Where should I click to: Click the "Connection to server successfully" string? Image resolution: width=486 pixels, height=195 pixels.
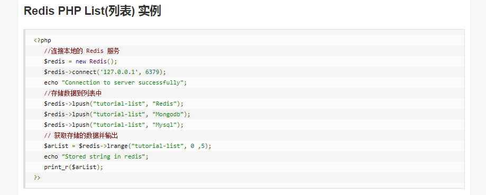click(x=123, y=82)
